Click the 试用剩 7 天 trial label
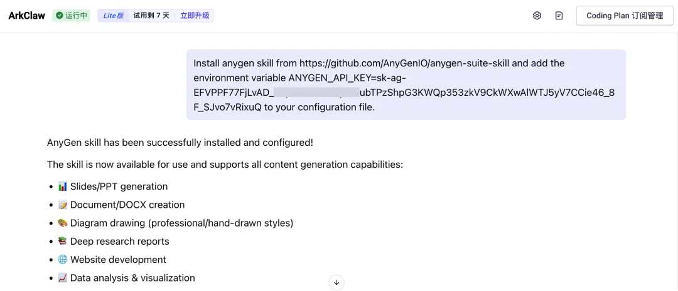 151,16
